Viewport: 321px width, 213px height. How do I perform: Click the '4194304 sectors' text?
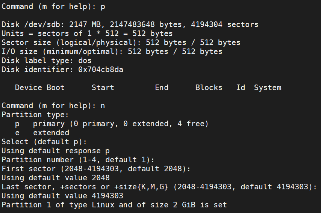[x=224, y=24]
